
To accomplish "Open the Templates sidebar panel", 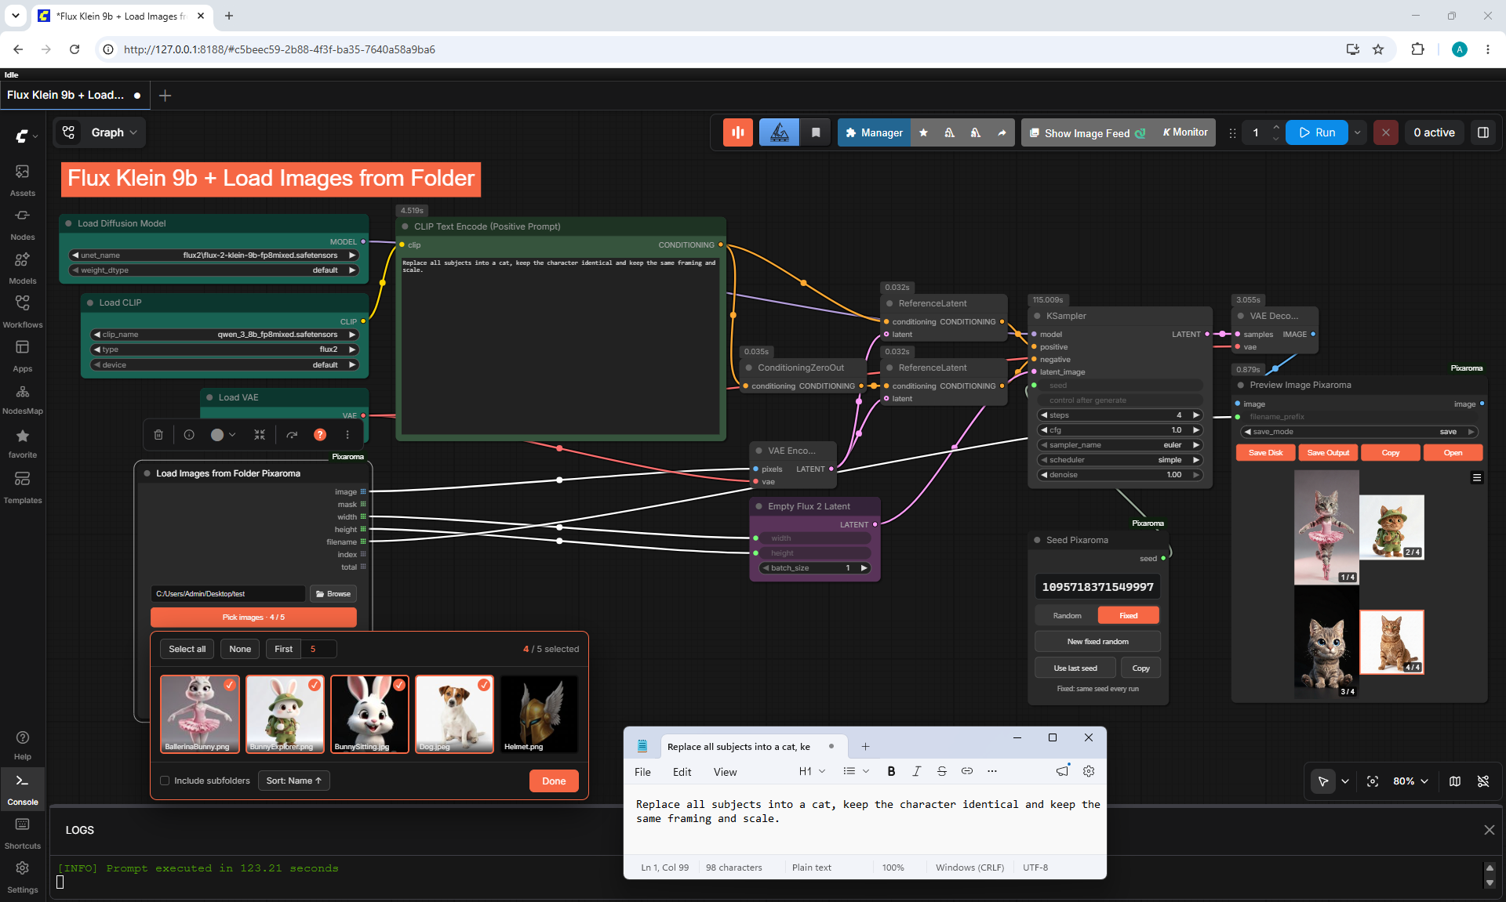I will point(23,487).
